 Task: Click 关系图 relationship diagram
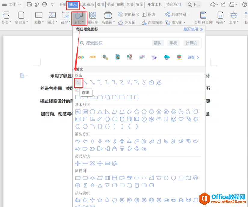(127, 23)
